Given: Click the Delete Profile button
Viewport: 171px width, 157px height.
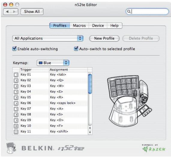Looking at the screenshot, I should (x=141, y=39).
